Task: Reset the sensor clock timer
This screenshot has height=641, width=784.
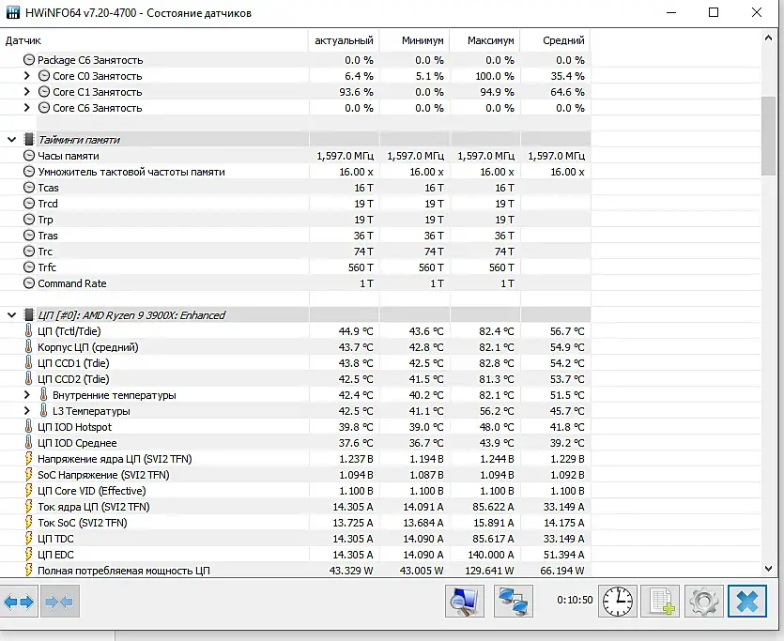Action: click(618, 601)
